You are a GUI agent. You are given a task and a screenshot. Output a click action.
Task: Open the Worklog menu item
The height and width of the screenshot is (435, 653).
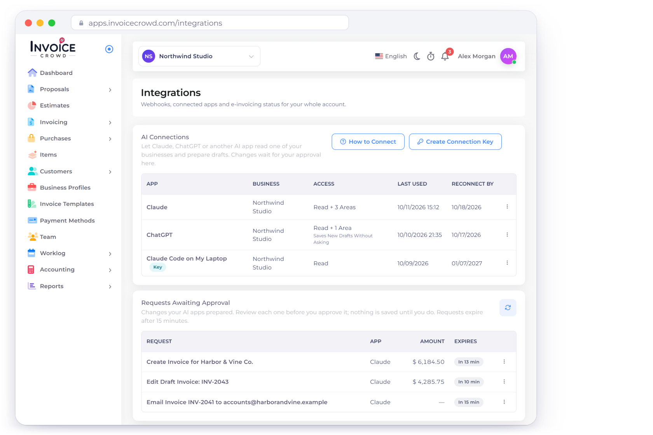tap(52, 253)
